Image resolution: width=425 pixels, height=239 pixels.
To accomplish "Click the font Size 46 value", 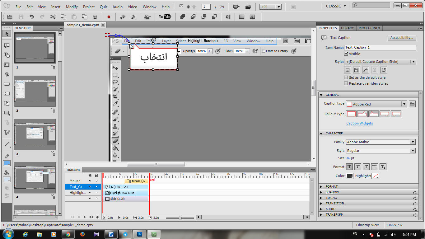I will pyautogui.click(x=348, y=158).
